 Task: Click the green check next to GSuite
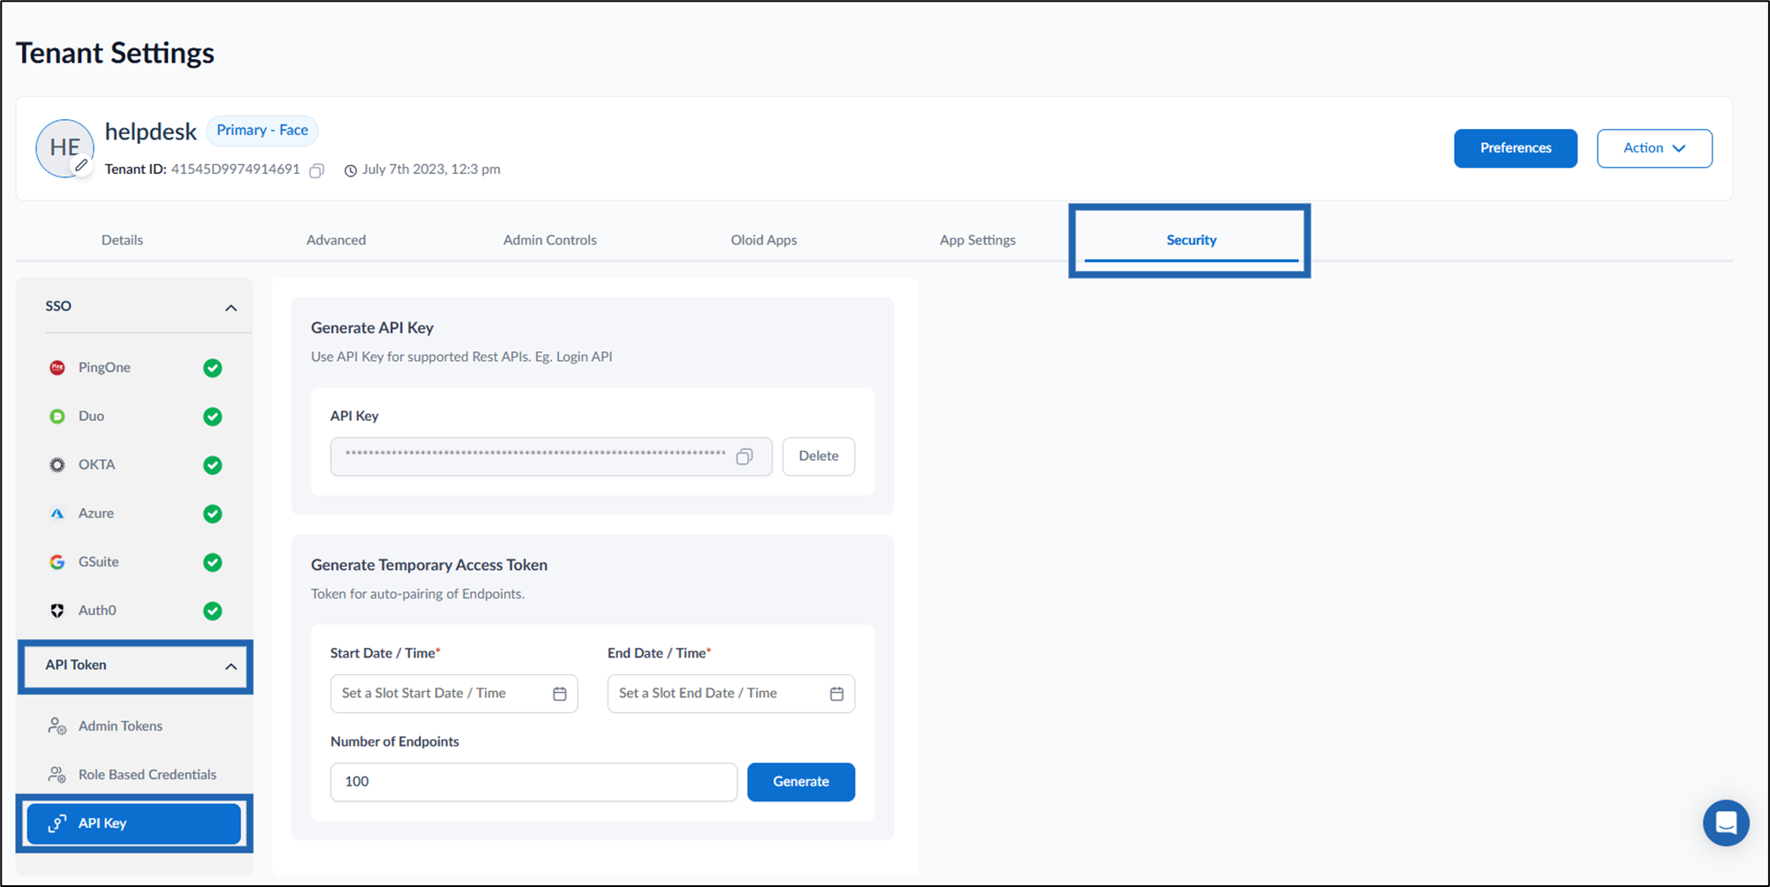pyautogui.click(x=213, y=562)
